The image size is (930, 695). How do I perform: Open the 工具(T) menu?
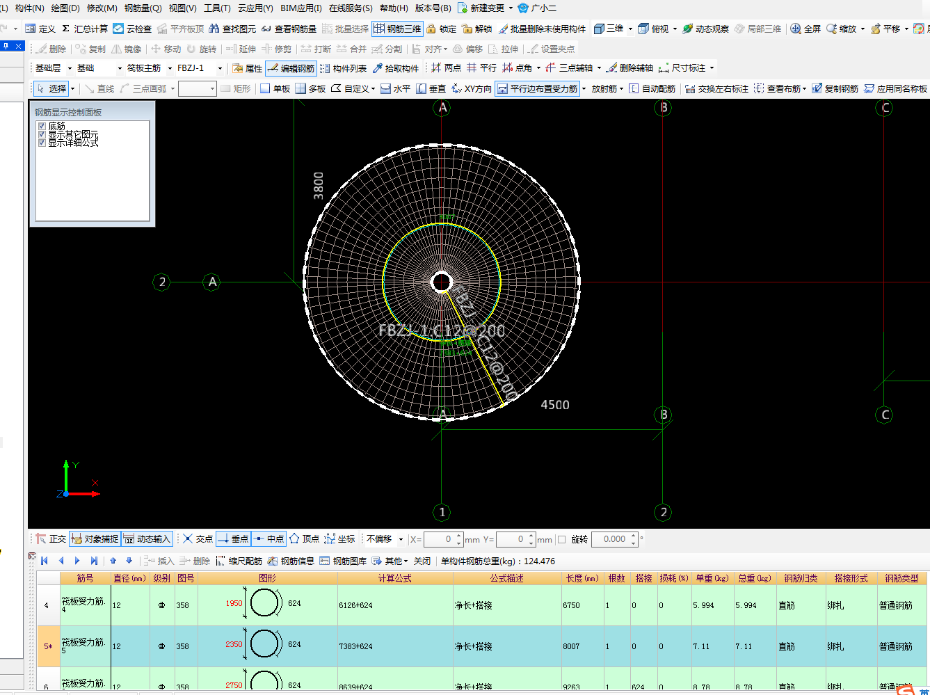coord(217,8)
